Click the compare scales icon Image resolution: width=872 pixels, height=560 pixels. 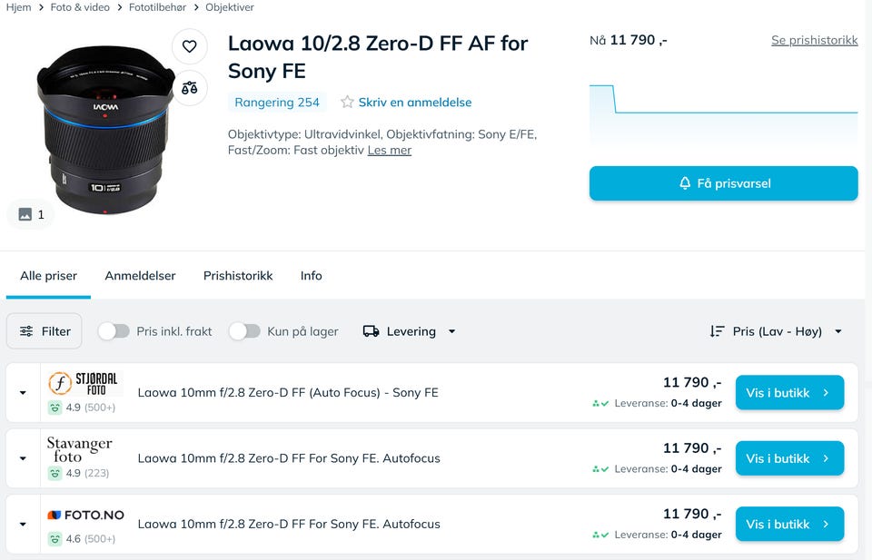(x=189, y=88)
